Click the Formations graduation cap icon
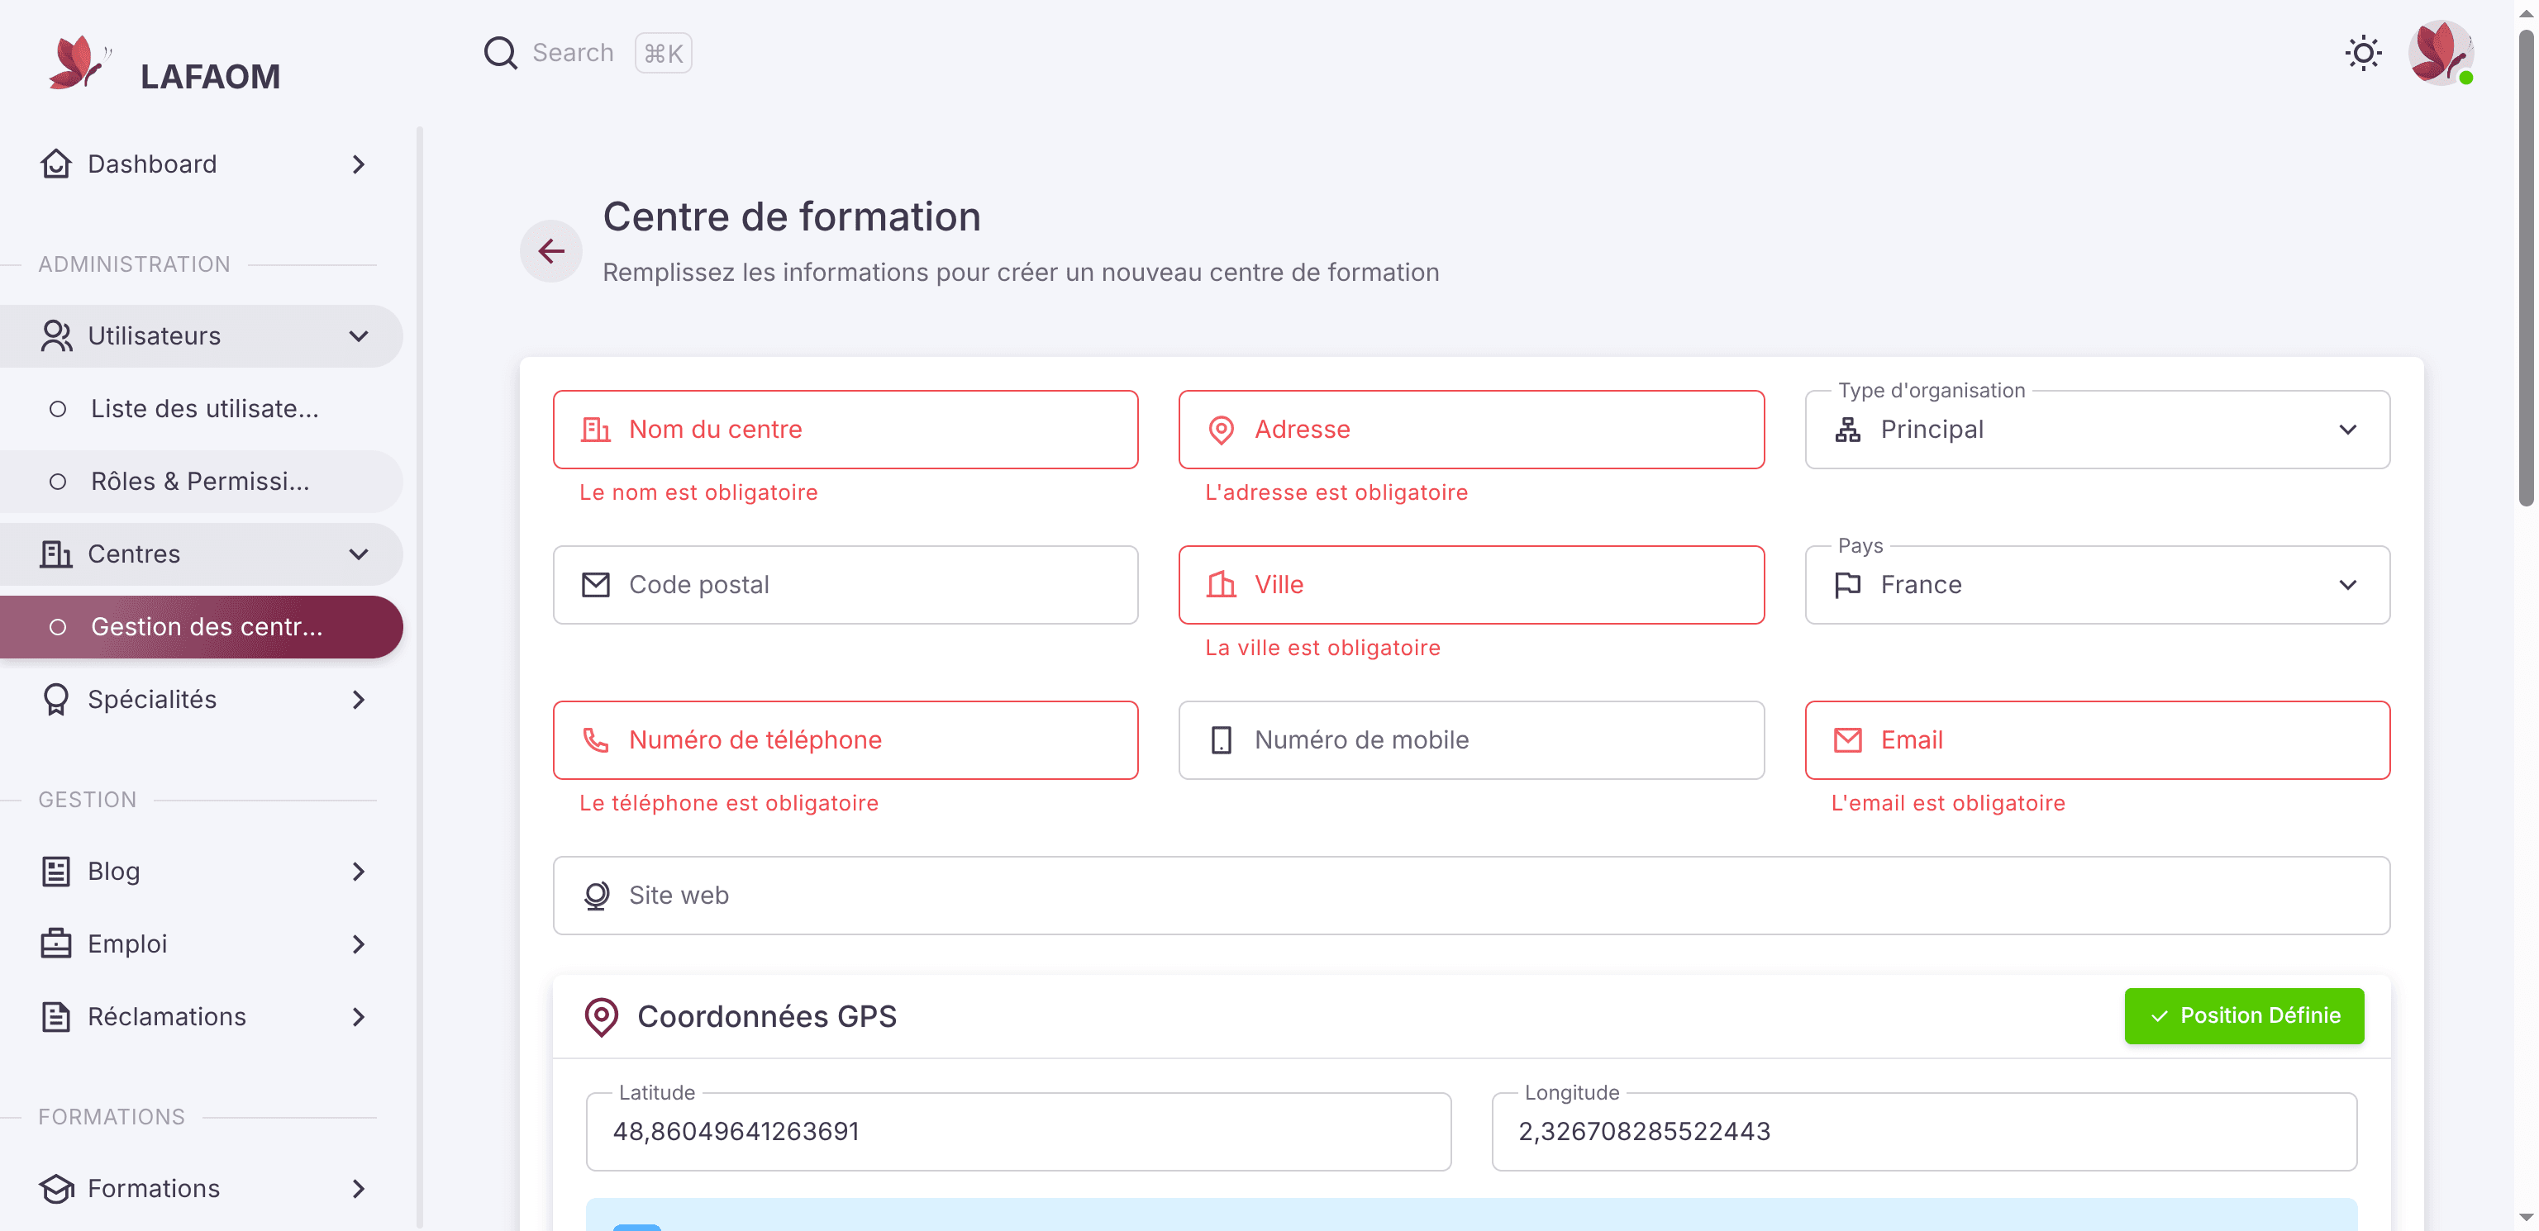This screenshot has width=2539, height=1231. tap(56, 1188)
